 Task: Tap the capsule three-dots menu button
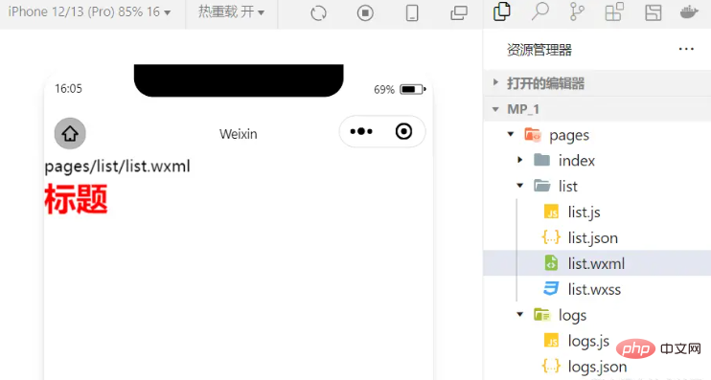tap(361, 132)
